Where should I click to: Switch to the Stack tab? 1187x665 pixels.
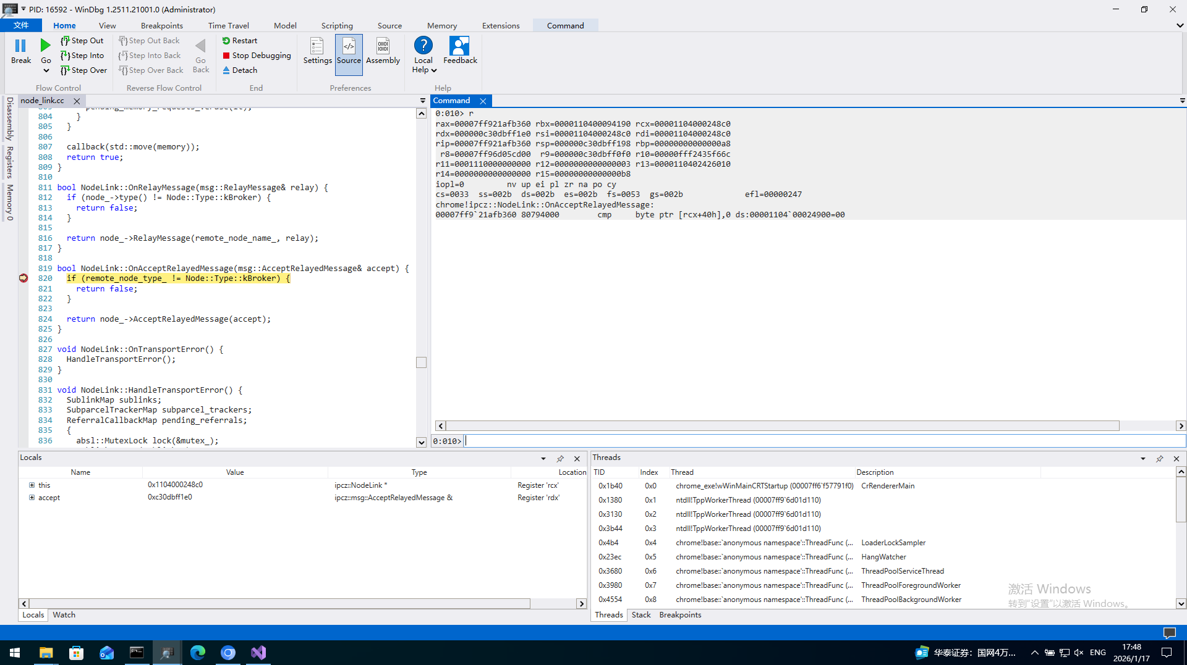[x=641, y=615]
